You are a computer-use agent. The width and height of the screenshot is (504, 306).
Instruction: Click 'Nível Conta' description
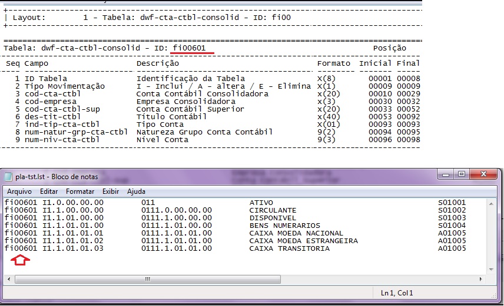tap(163, 140)
